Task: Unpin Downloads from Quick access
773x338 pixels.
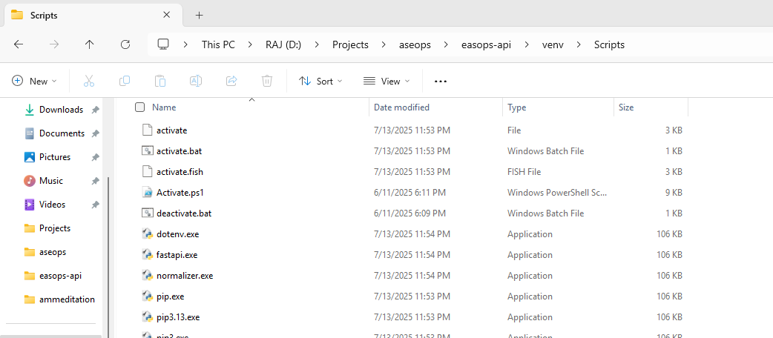Action: coord(95,110)
